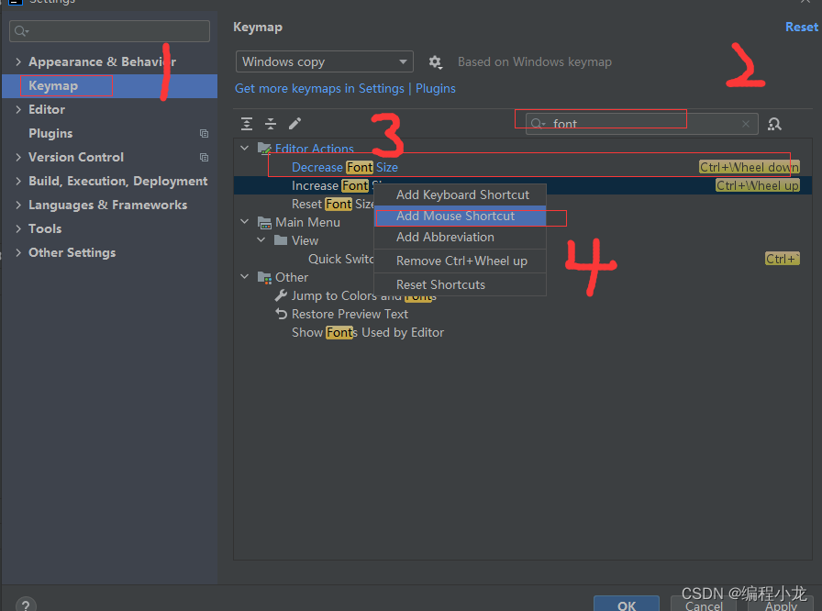Screen dimensions: 822x611
Task: Click the pencil Edit Shortcut icon
Action: point(294,124)
